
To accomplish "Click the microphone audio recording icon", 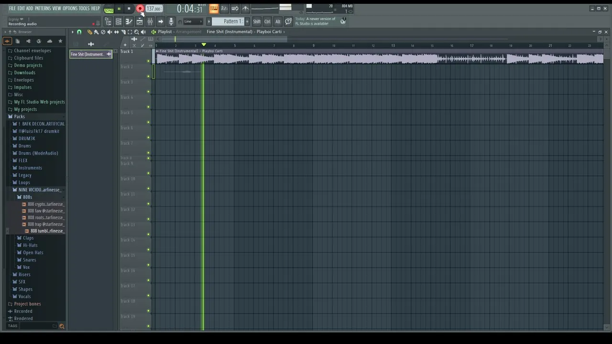I will 171,21.
